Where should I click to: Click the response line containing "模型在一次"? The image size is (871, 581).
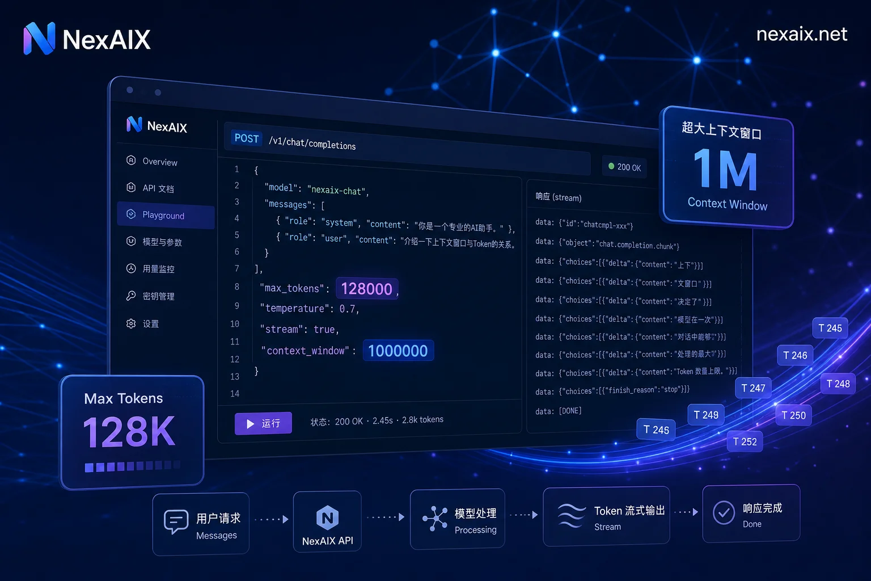pos(629,319)
